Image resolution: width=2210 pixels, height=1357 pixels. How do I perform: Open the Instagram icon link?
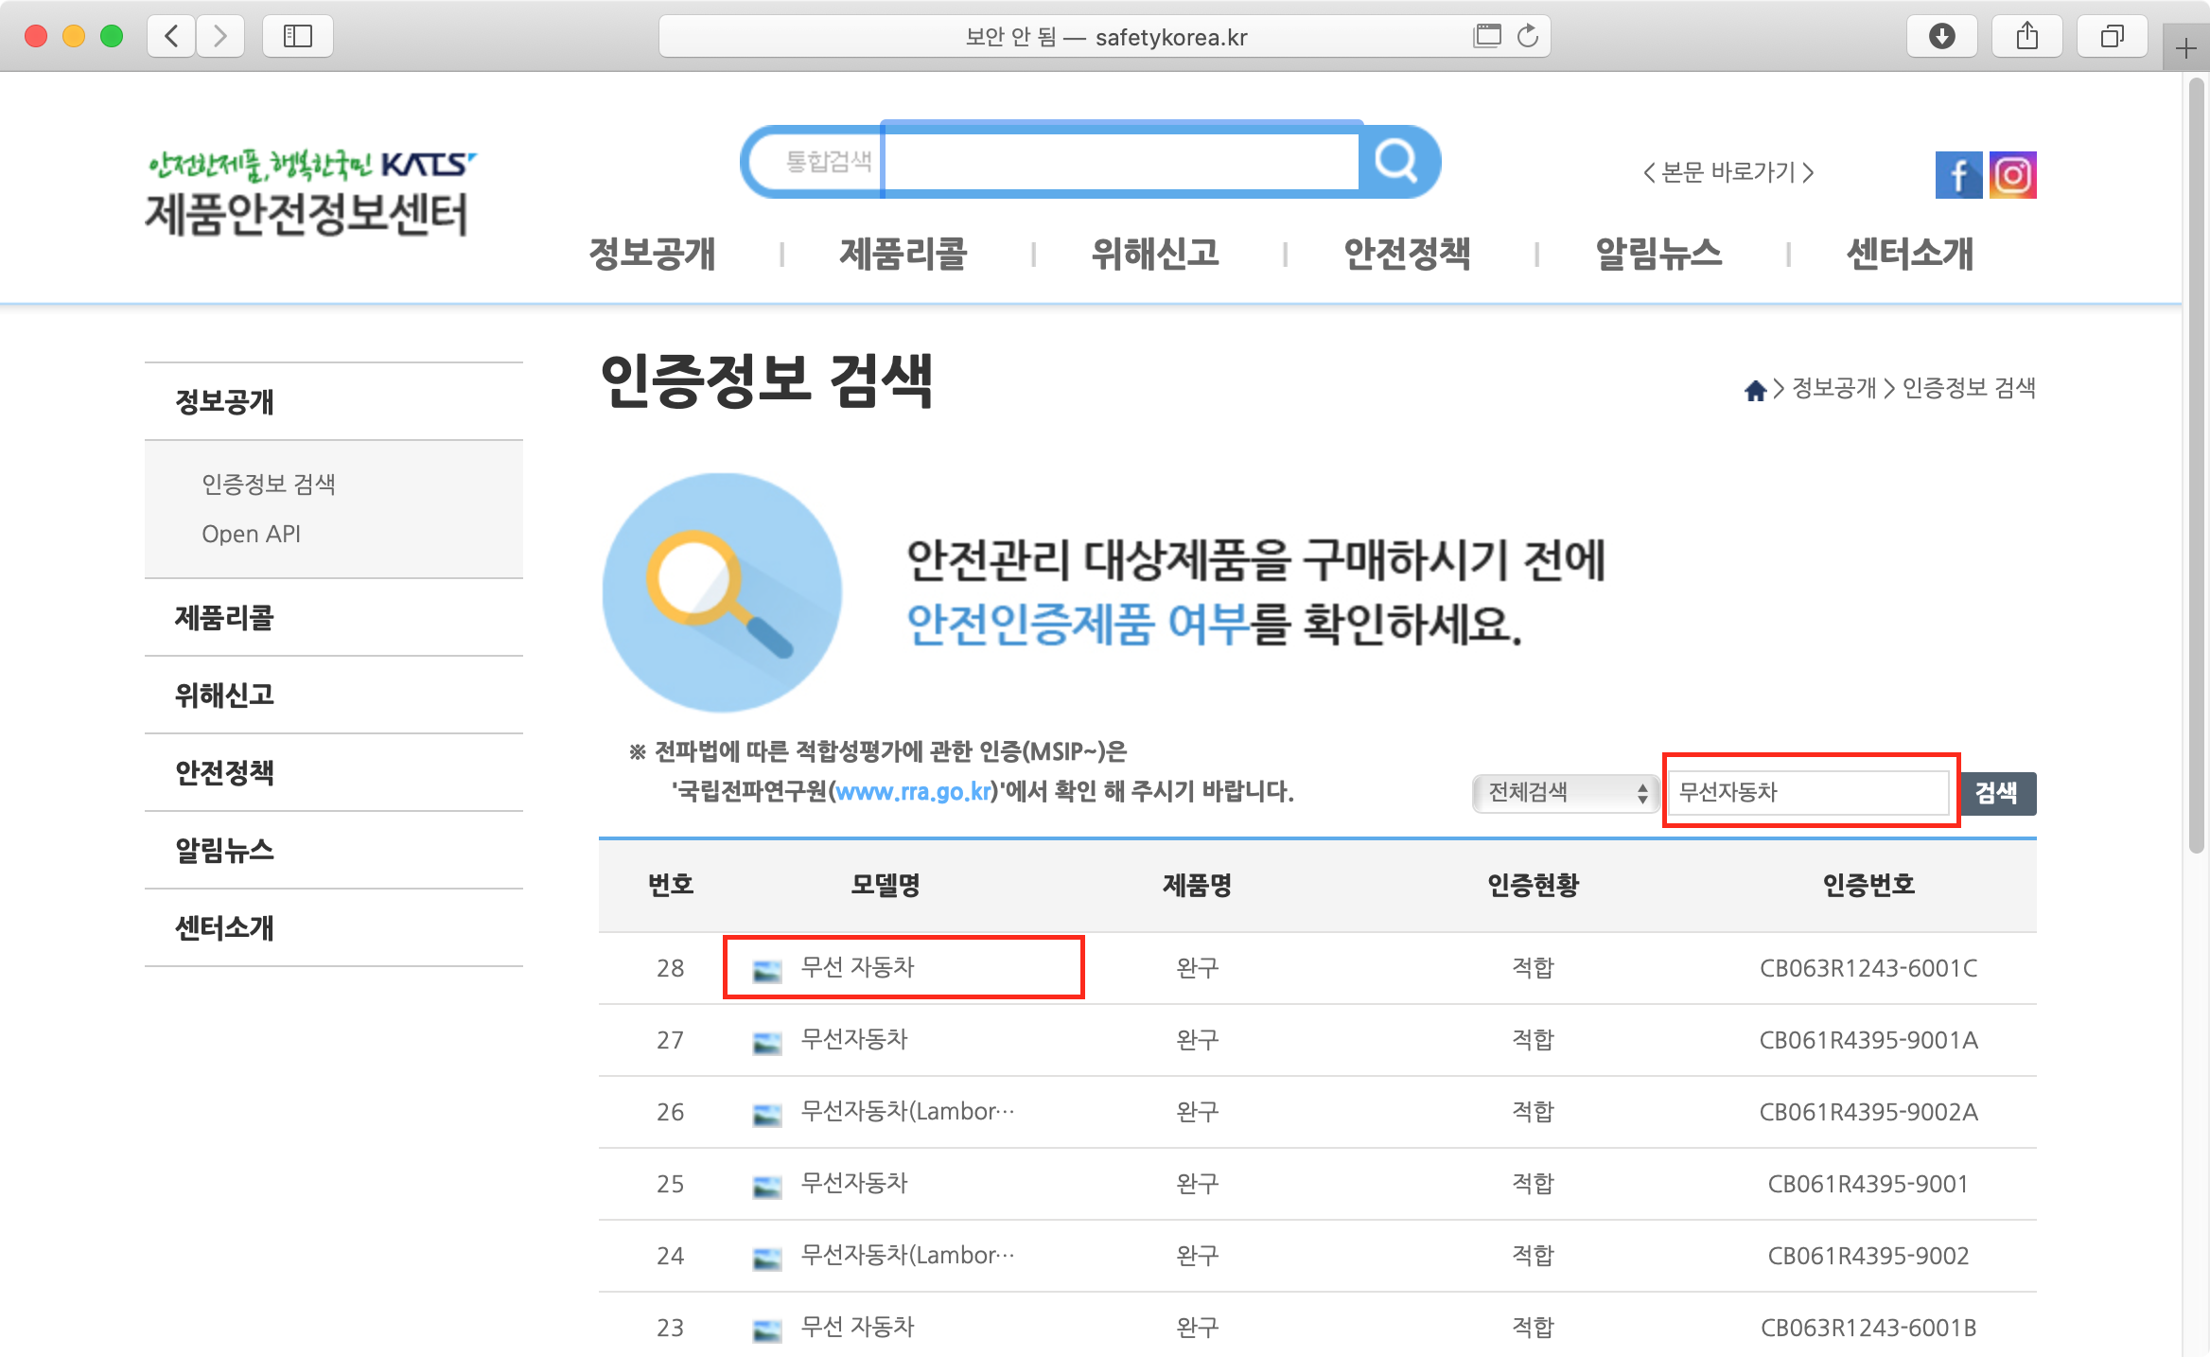[x=2012, y=175]
